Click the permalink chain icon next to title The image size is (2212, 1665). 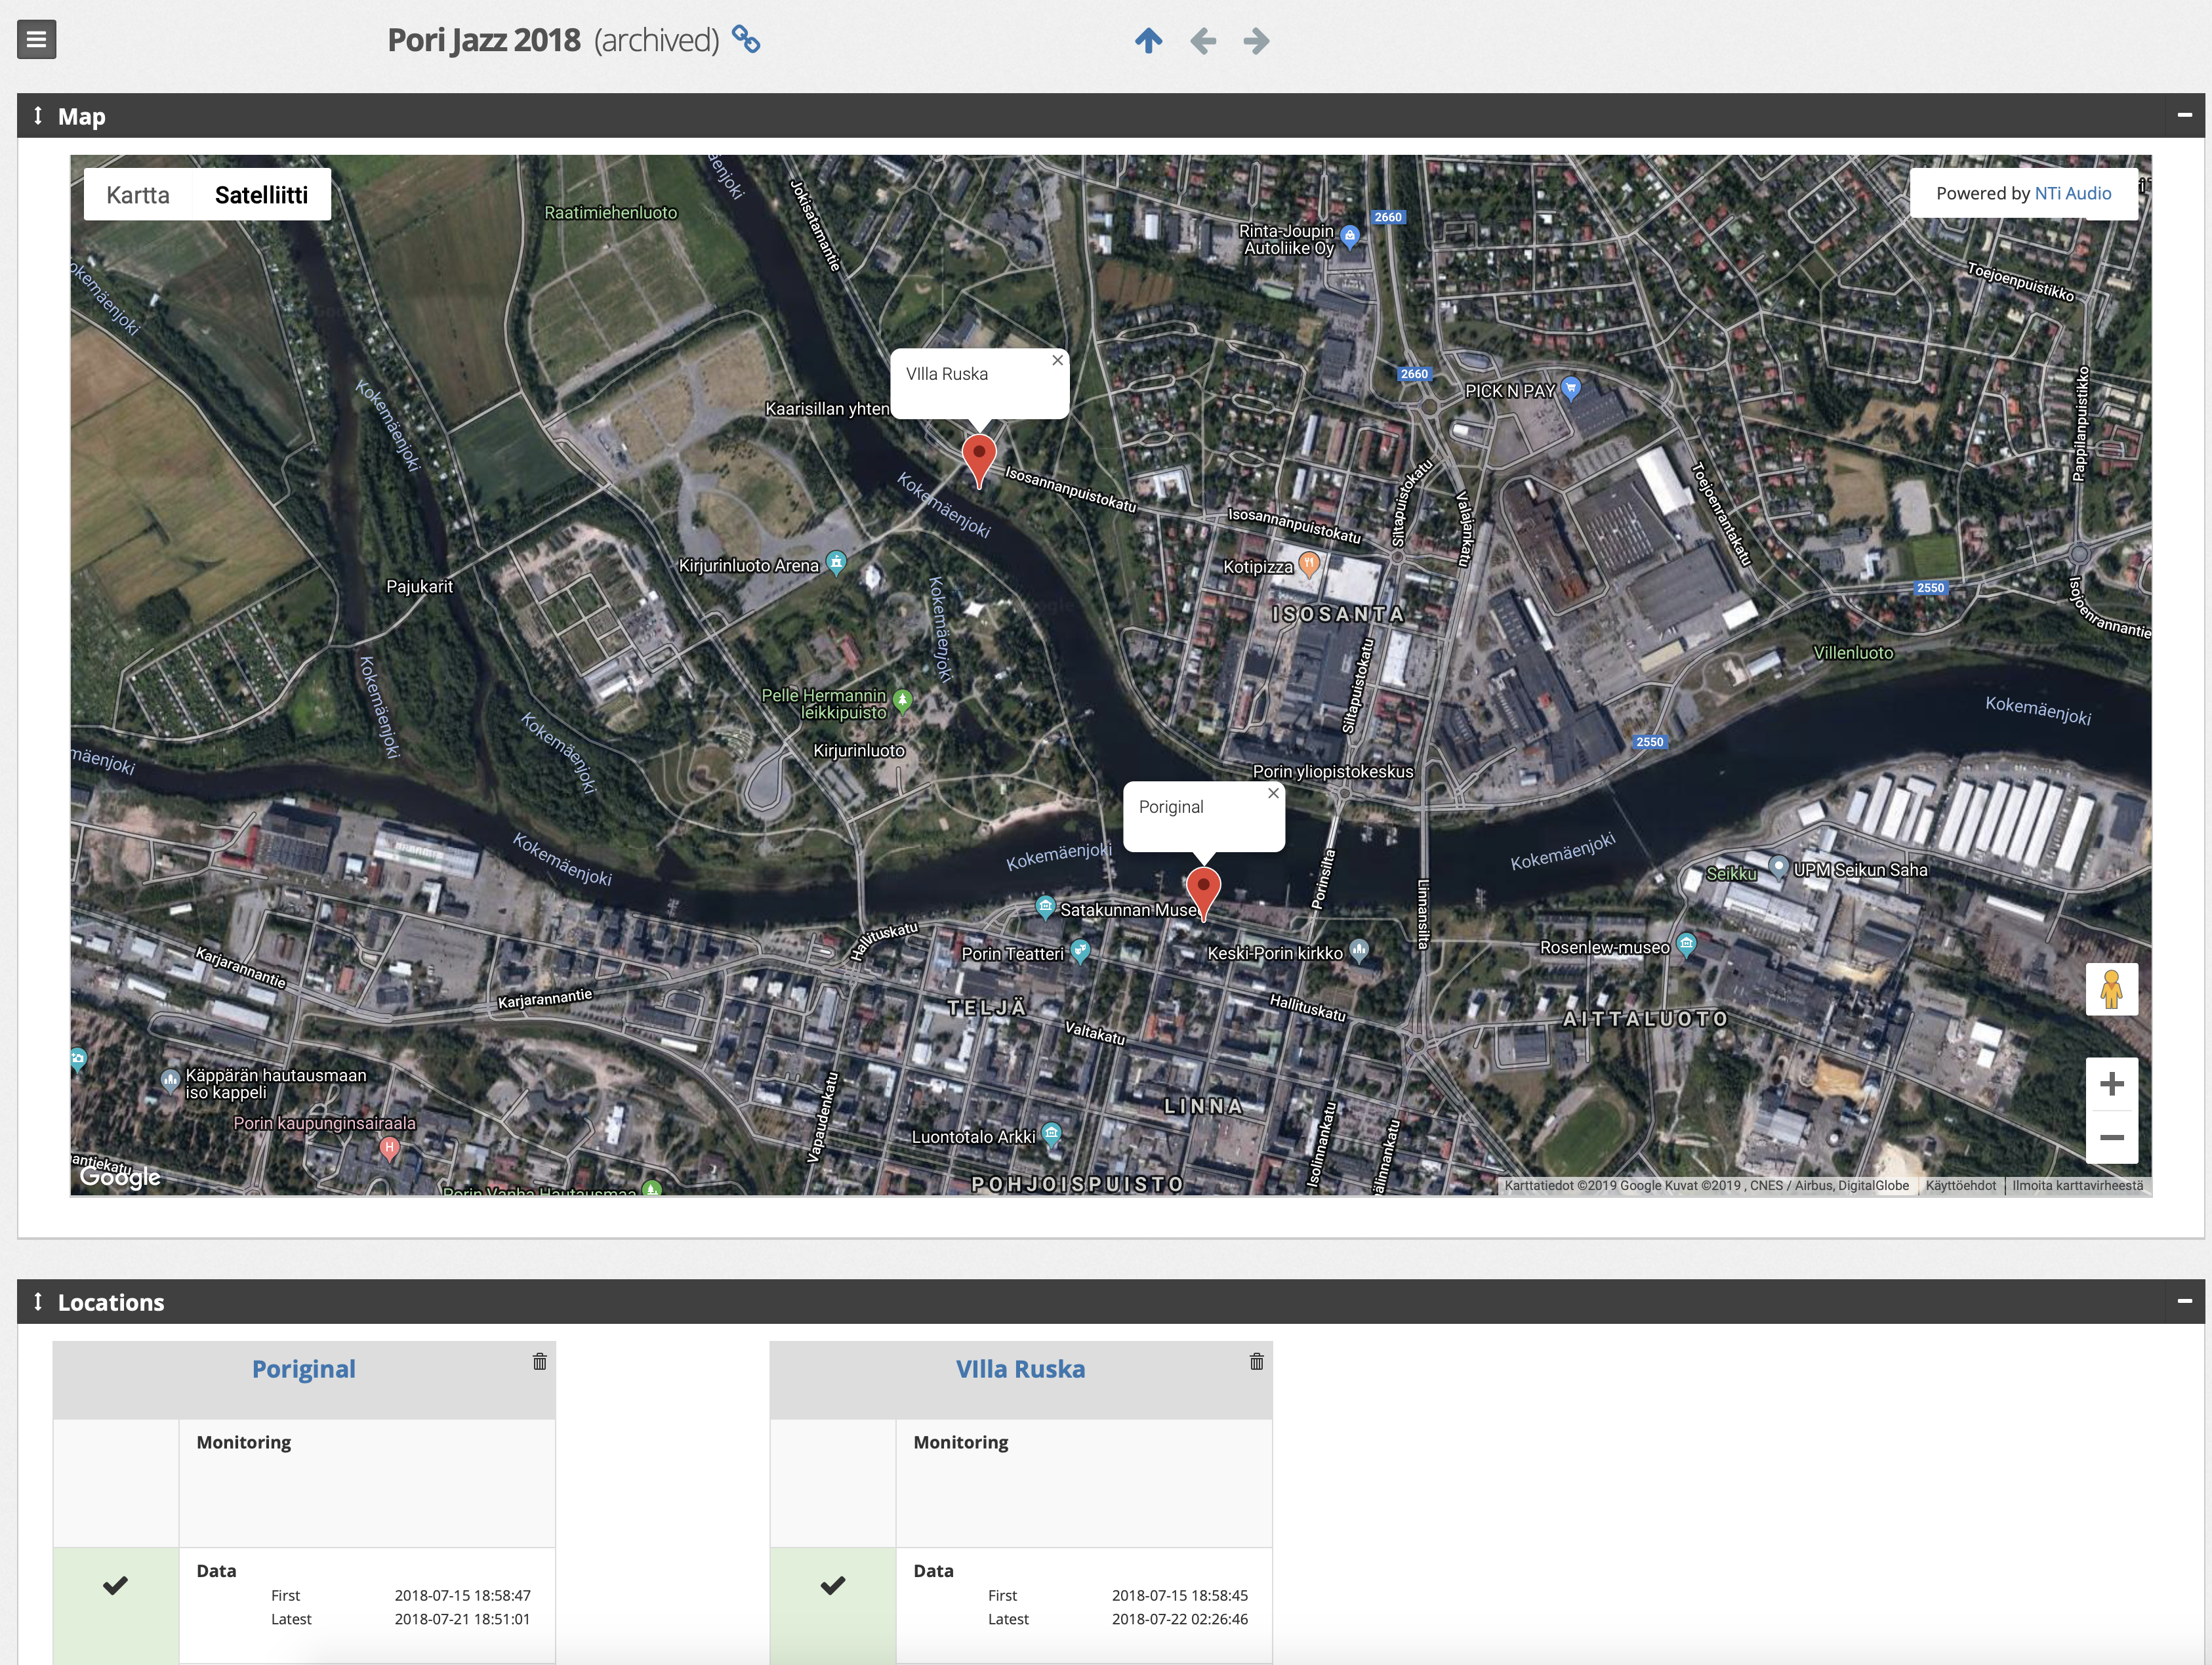tap(746, 40)
